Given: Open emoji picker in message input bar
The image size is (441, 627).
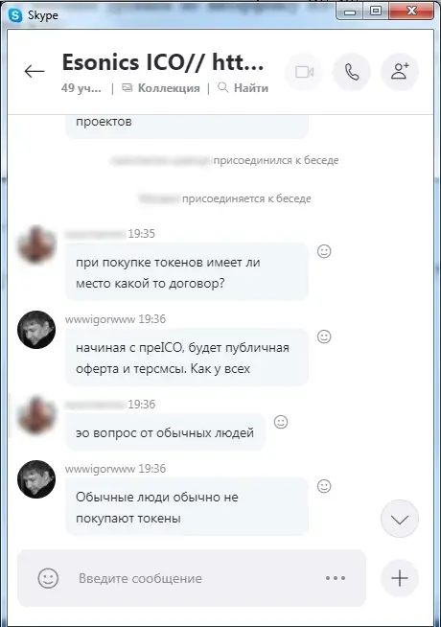Looking at the screenshot, I should tap(48, 578).
